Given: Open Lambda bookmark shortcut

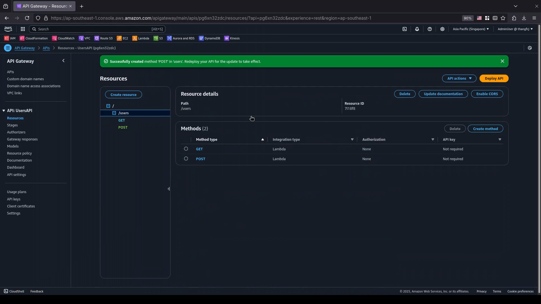Looking at the screenshot, I should click(x=141, y=38).
